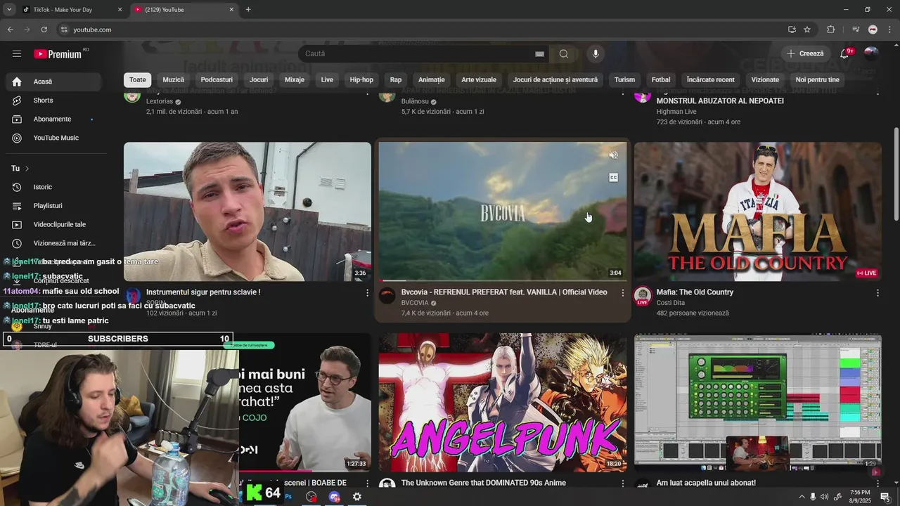Open options menu for Instrumentul sigur video

(367, 292)
